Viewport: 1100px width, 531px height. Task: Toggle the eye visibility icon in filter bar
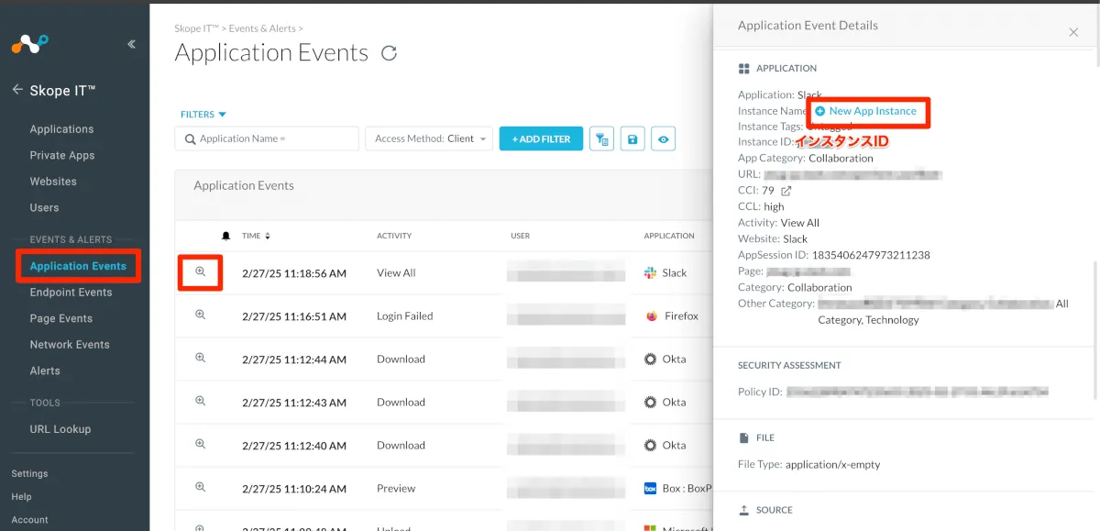pyautogui.click(x=664, y=138)
